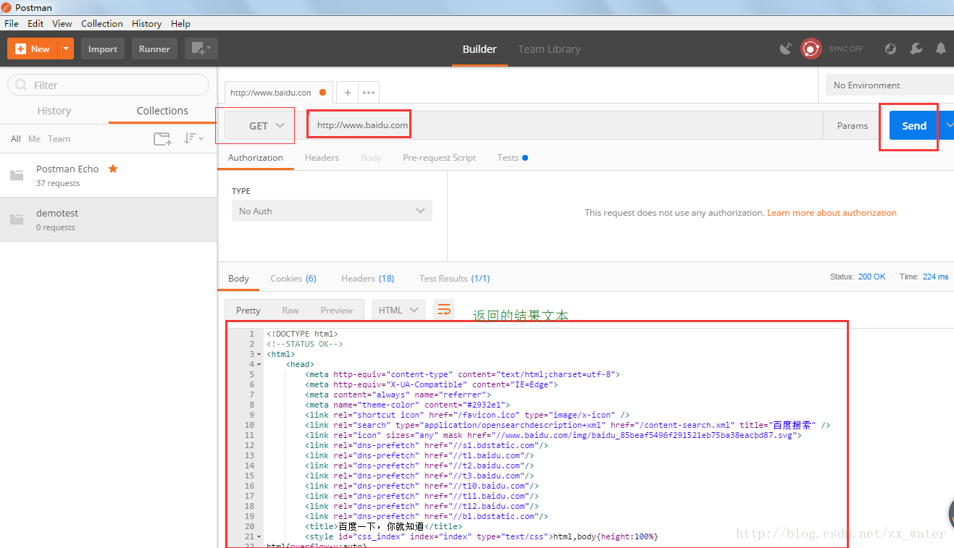Open the Edit menu
This screenshot has width=954, height=548.
tap(35, 23)
